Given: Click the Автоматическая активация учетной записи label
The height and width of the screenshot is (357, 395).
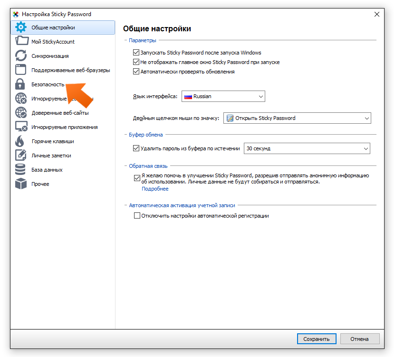Looking at the screenshot, I should [182, 205].
